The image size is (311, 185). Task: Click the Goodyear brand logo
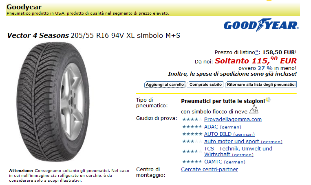pyautogui.click(x=261, y=25)
